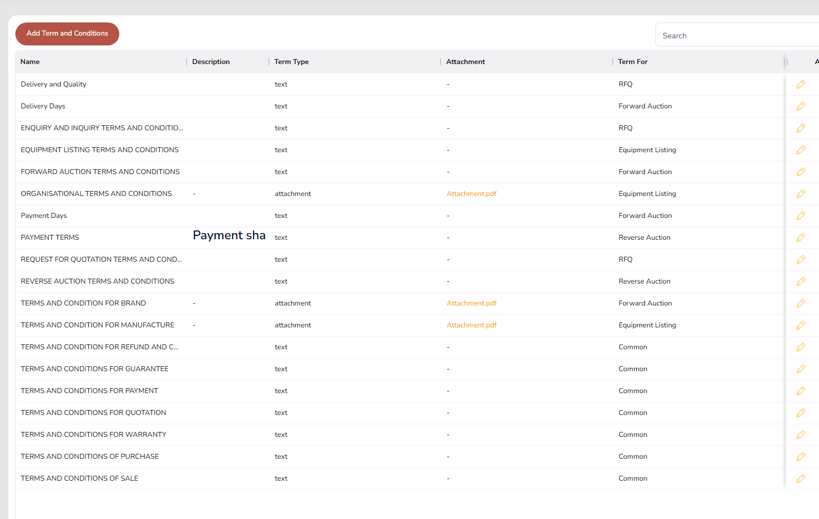819x519 pixels.
Task: Click the Attachment column header
Action: pos(465,62)
